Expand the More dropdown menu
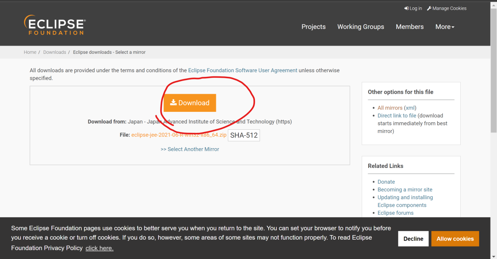 [445, 27]
